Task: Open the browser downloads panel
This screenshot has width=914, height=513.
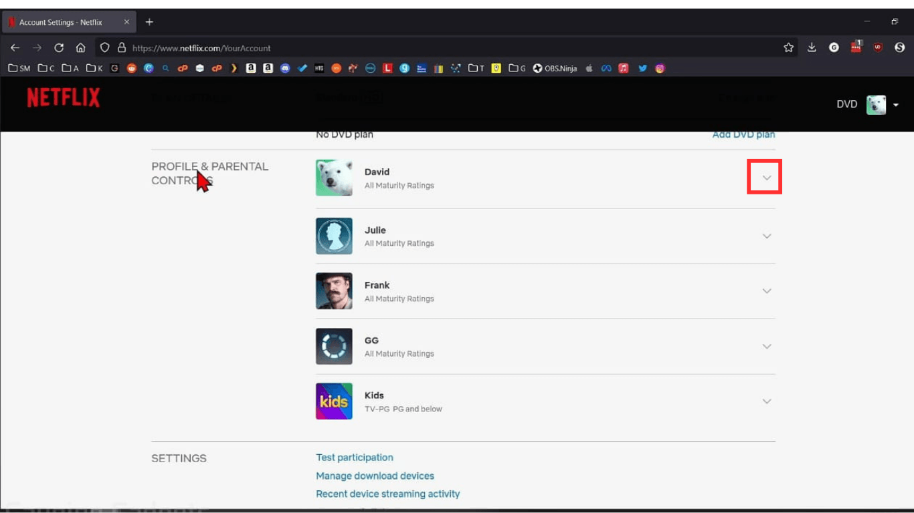Action: [x=812, y=47]
